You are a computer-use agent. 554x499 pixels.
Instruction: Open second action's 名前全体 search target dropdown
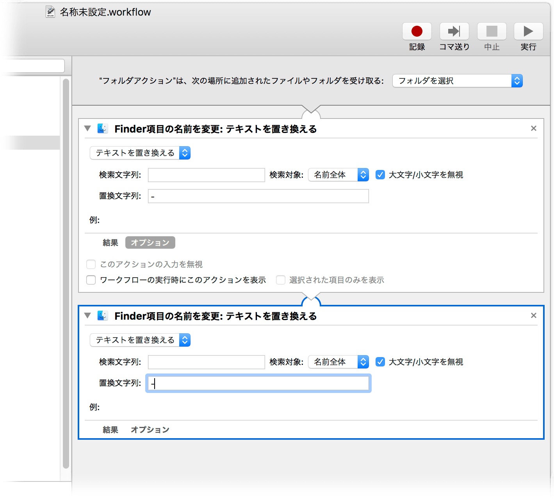338,362
